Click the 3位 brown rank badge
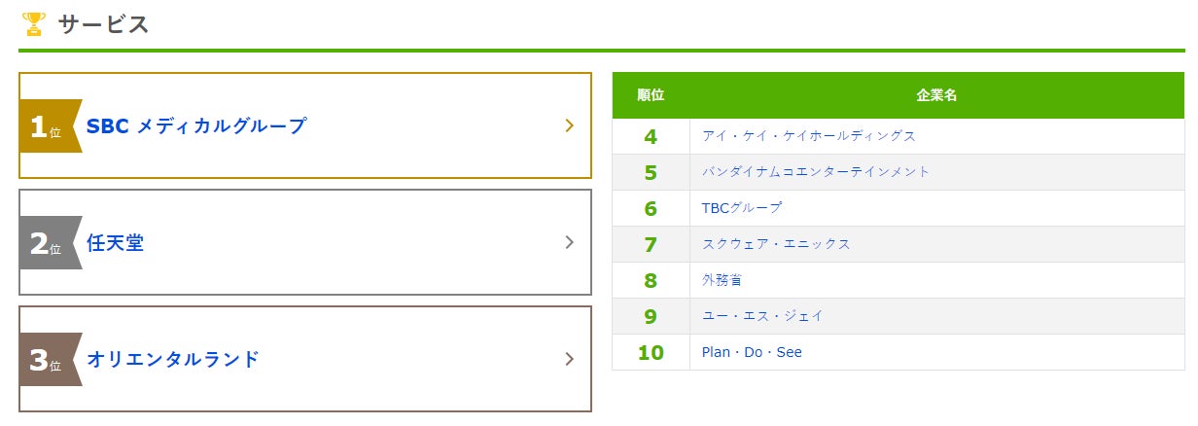 click(47, 360)
